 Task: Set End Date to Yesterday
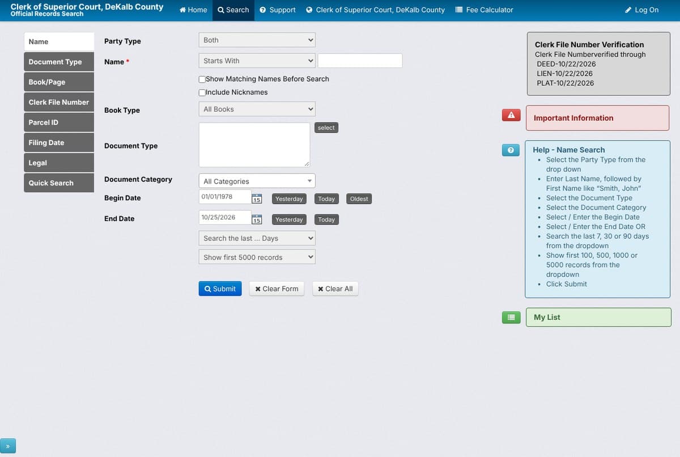point(289,219)
